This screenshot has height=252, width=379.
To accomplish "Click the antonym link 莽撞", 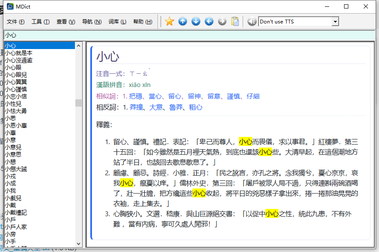I will [x=136, y=107].
